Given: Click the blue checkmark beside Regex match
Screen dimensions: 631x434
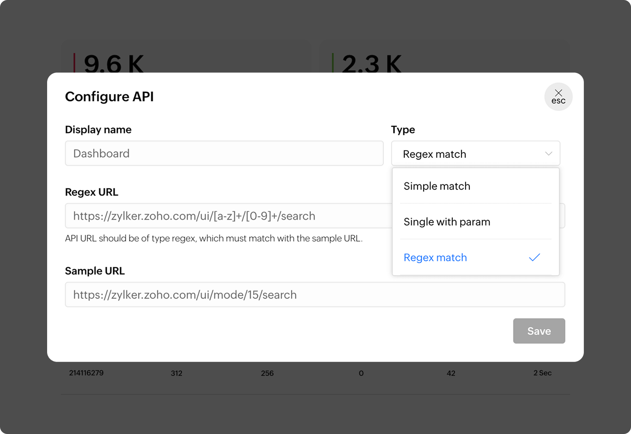Looking at the screenshot, I should 534,257.
